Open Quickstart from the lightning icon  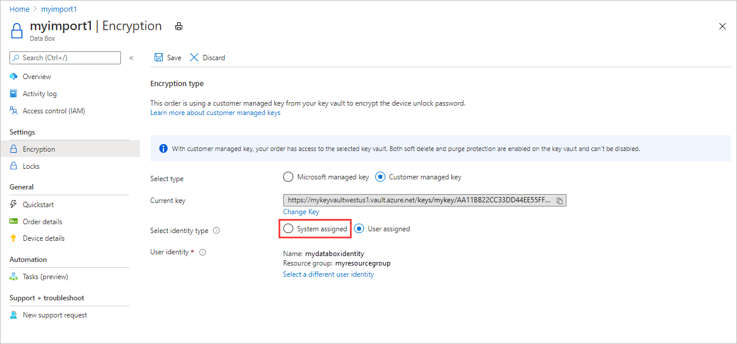click(x=14, y=205)
